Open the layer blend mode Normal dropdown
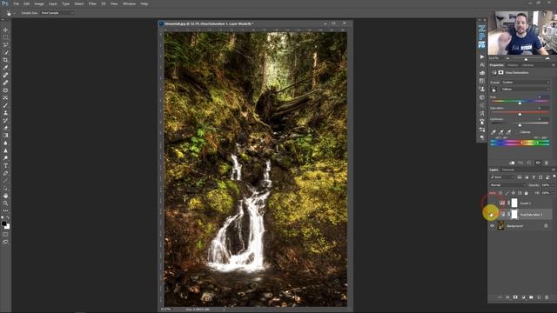 tap(507, 185)
